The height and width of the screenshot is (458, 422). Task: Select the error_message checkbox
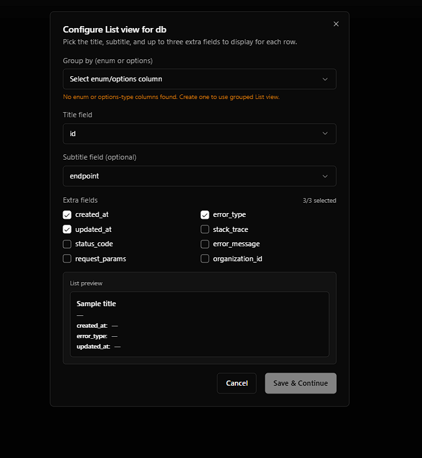(205, 244)
